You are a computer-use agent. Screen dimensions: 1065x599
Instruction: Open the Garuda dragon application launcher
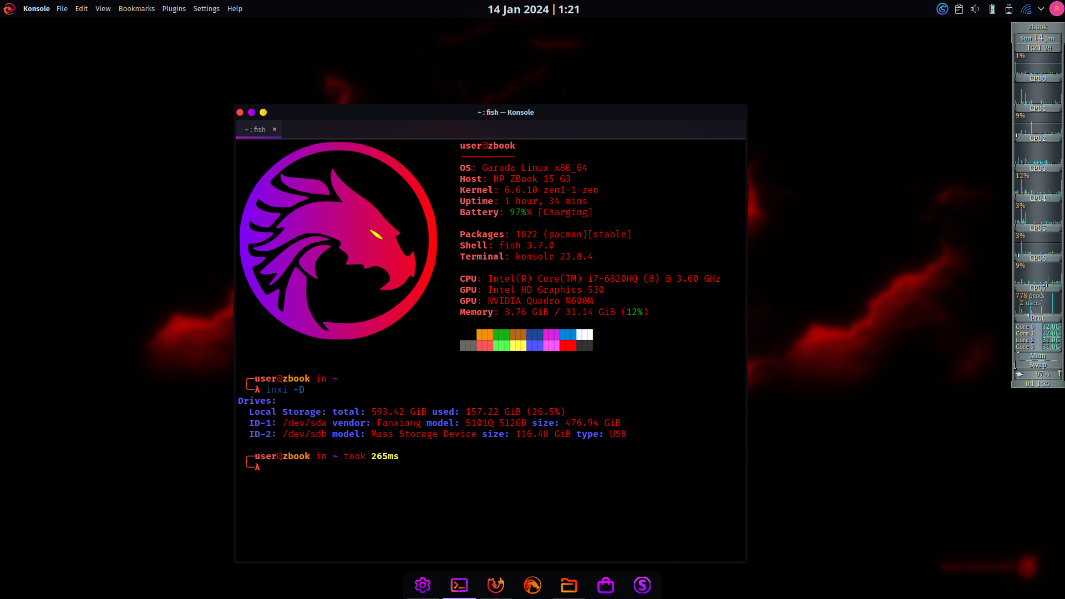9,9
